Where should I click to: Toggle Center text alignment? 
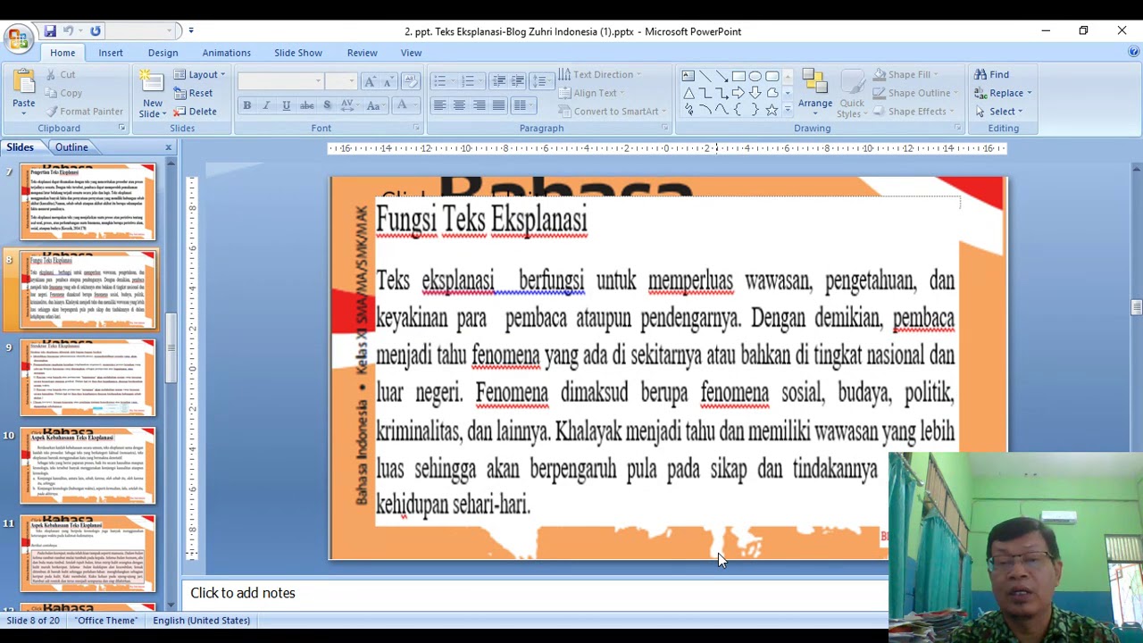(459, 105)
